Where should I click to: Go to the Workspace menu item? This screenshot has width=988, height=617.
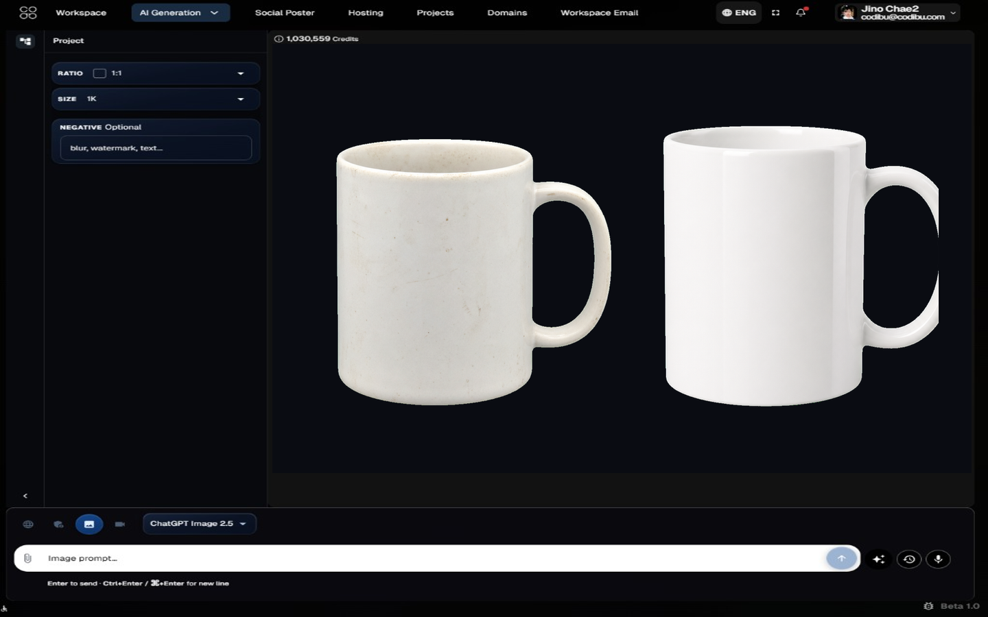[81, 12]
